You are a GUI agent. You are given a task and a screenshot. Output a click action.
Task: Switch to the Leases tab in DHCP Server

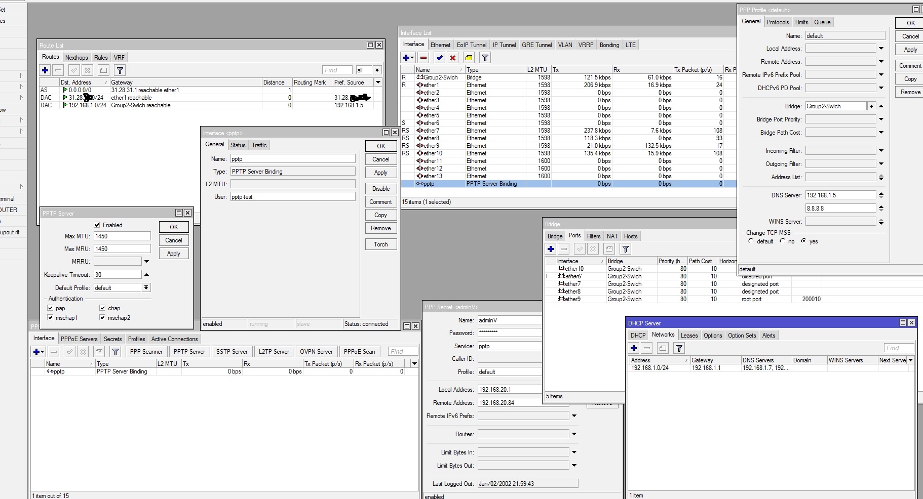(x=688, y=336)
